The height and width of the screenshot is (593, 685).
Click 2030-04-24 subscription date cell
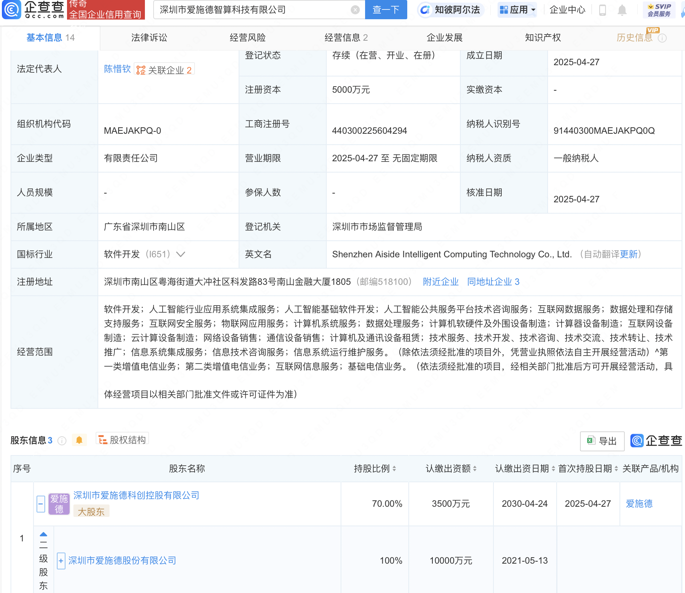525,504
